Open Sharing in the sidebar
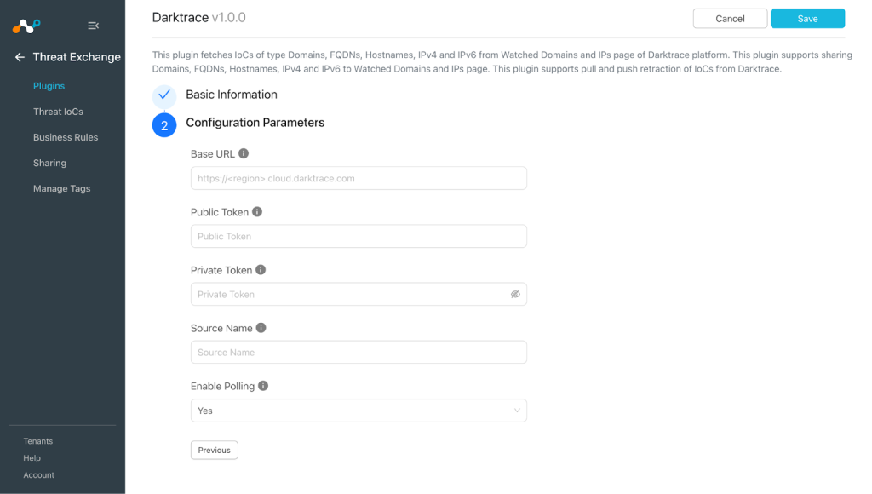Image resolution: width=872 pixels, height=494 pixels. tap(49, 163)
